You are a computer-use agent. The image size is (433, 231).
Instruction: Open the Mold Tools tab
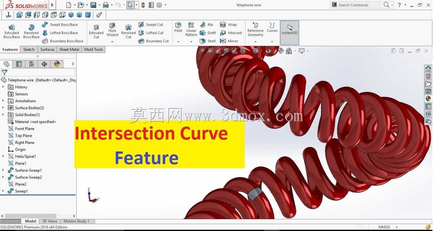pyautogui.click(x=93, y=50)
